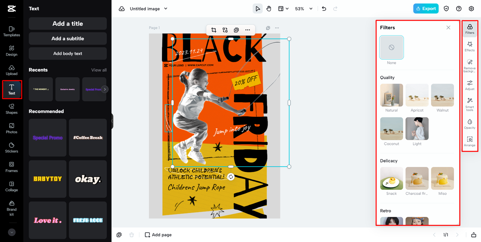Viewport: 481px width, 242px height.
Task: Go to next page arrow
Action: click(x=457, y=235)
